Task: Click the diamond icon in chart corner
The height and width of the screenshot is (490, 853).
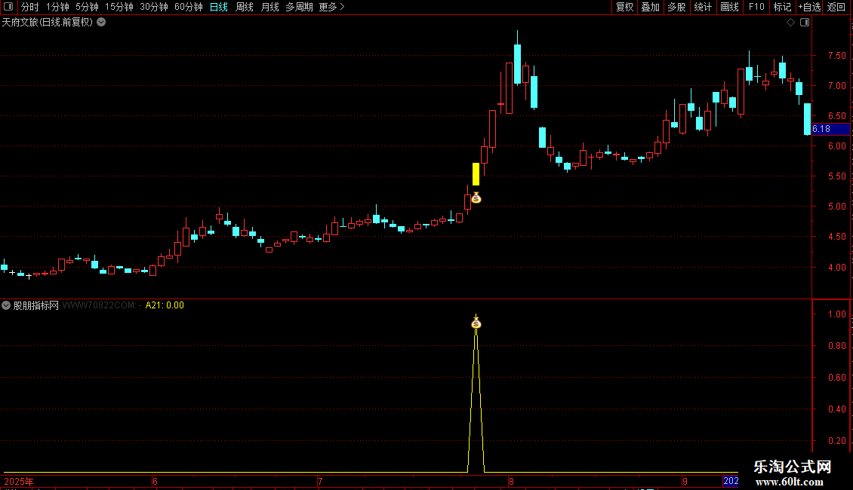Action: point(790,23)
